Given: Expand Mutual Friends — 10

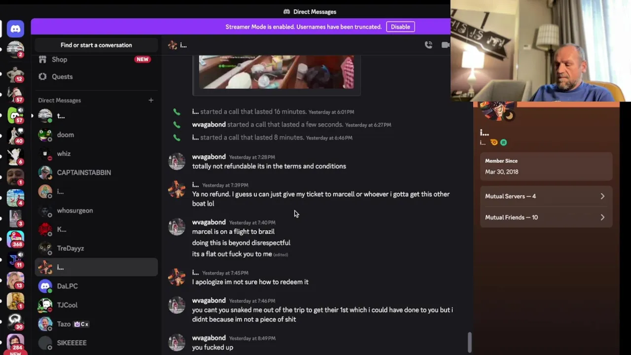Looking at the screenshot, I should (546, 217).
